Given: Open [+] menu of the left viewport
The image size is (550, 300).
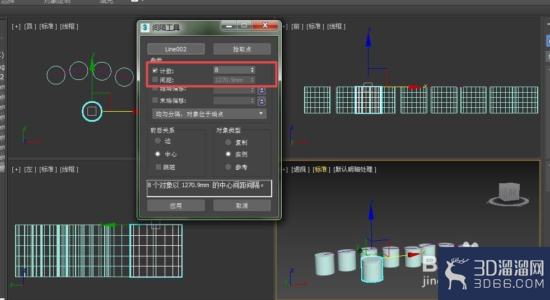Looking at the screenshot, I should click(x=16, y=169).
